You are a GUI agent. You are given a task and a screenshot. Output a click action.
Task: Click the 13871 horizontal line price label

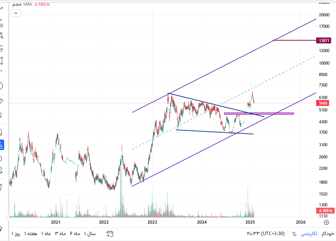(x=324, y=40)
